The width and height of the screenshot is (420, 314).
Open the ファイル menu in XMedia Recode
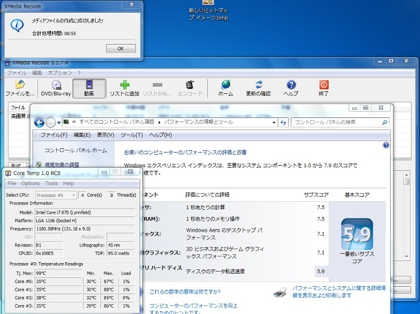coord(17,73)
